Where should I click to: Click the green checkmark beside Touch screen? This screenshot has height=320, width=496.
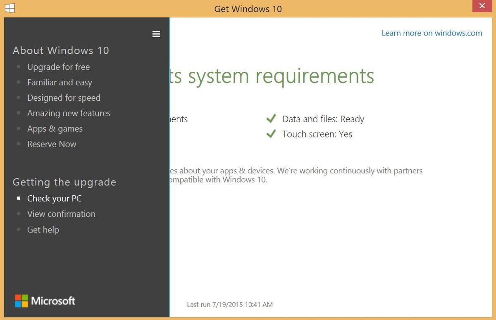click(x=271, y=133)
